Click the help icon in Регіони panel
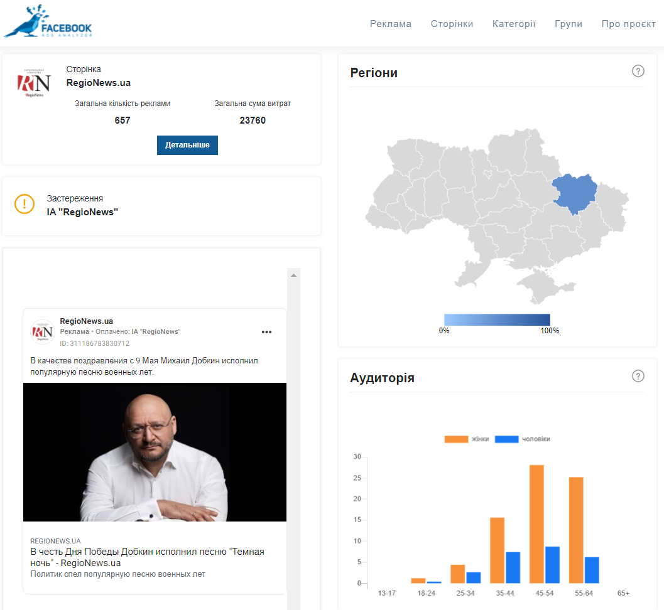Viewport: 664px width, 610px height. point(638,71)
